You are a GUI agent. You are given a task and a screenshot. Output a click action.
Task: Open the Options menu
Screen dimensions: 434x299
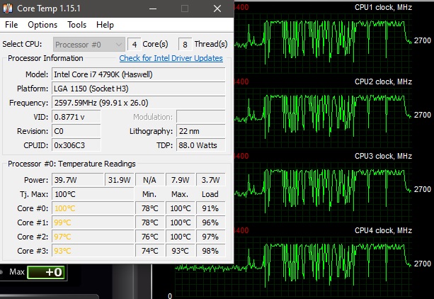pos(42,25)
